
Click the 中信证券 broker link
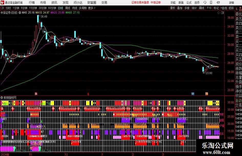[x=156, y=3]
